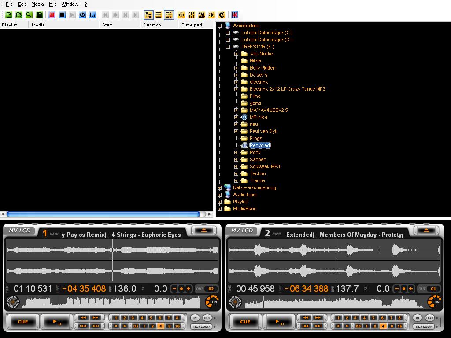Click the magnifier search toolbar icon
The height and width of the screenshot is (338, 451).
pyautogui.click(x=29, y=15)
